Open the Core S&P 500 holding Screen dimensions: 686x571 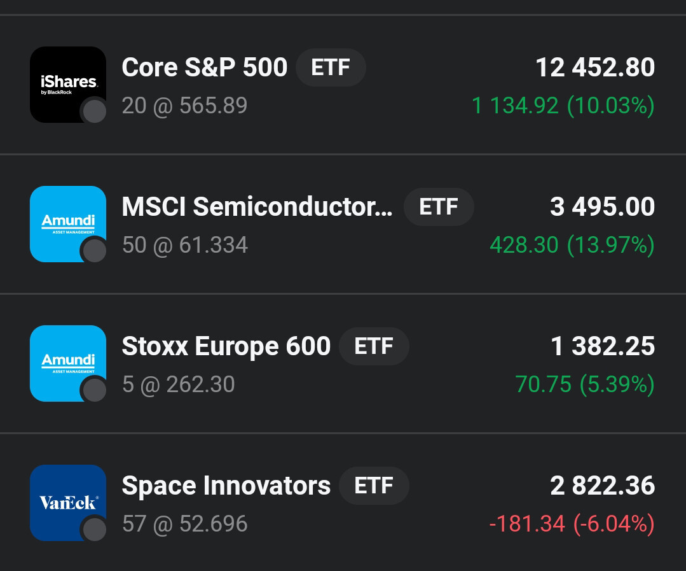(x=204, y=67)
